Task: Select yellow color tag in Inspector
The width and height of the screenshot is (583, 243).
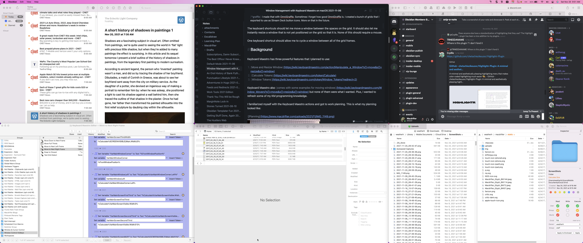Action: 560,192
